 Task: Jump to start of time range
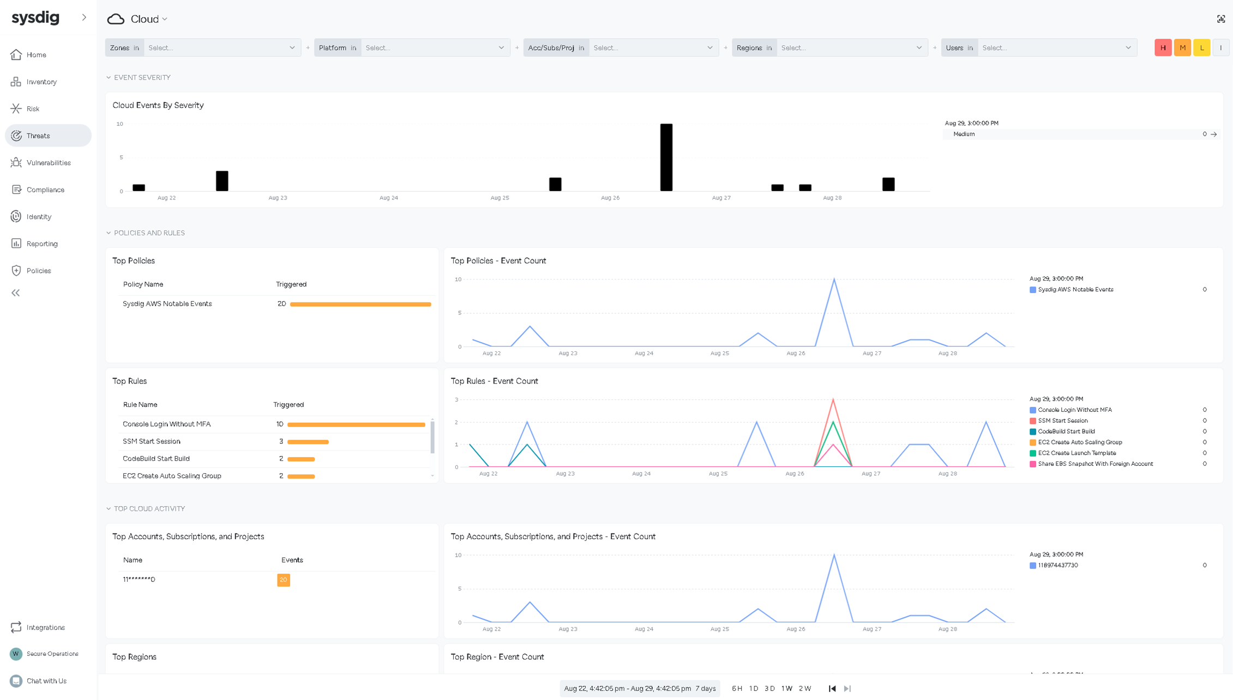tap(832, 689)
